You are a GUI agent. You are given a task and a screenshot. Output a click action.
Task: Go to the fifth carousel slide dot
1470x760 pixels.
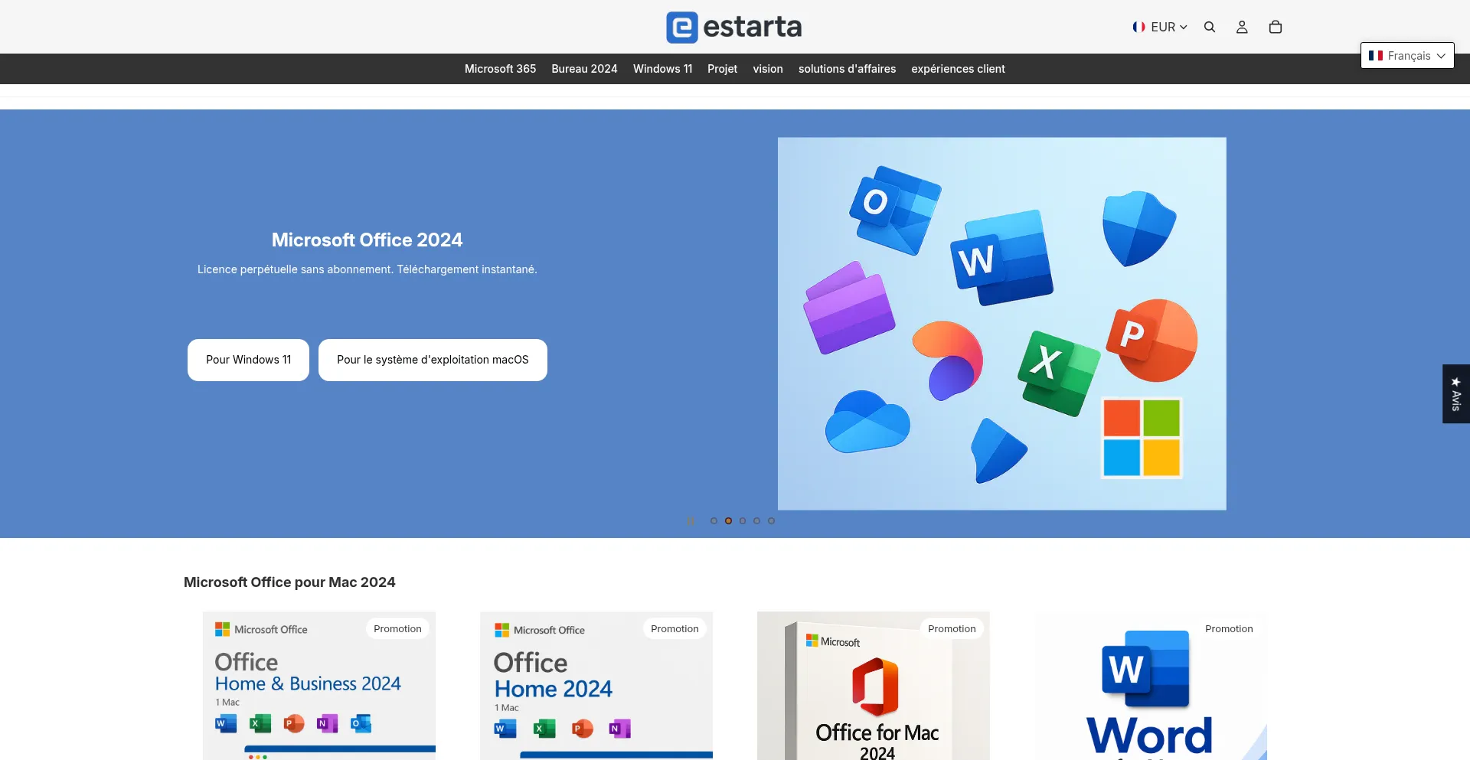[x=771, y=520]
